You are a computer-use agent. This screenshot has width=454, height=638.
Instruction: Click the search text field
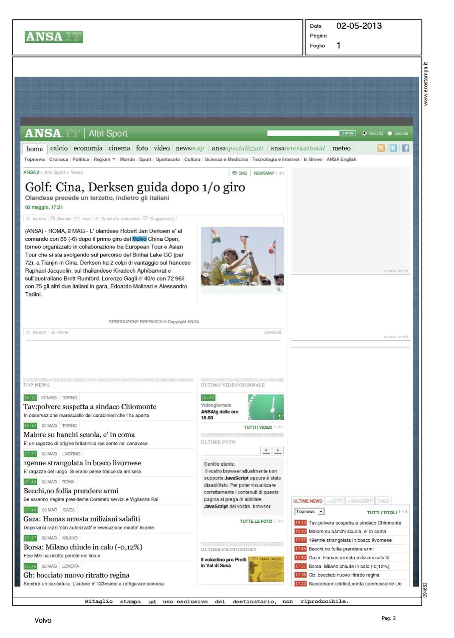coord(303,134)
